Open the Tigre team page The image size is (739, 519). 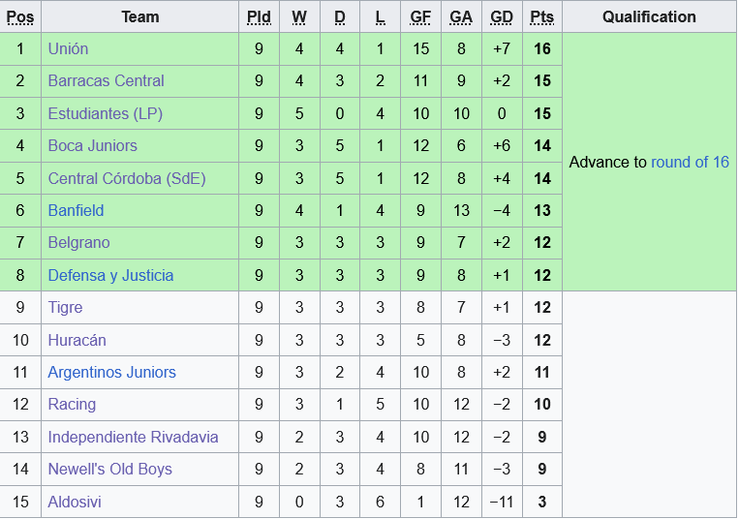[x=65, y=307]
